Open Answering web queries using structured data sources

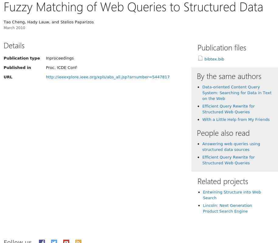click(231, 147)
